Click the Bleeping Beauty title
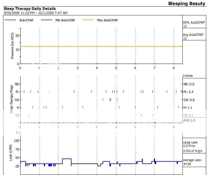Screen dimensions: 210x175 click(186, 4)
